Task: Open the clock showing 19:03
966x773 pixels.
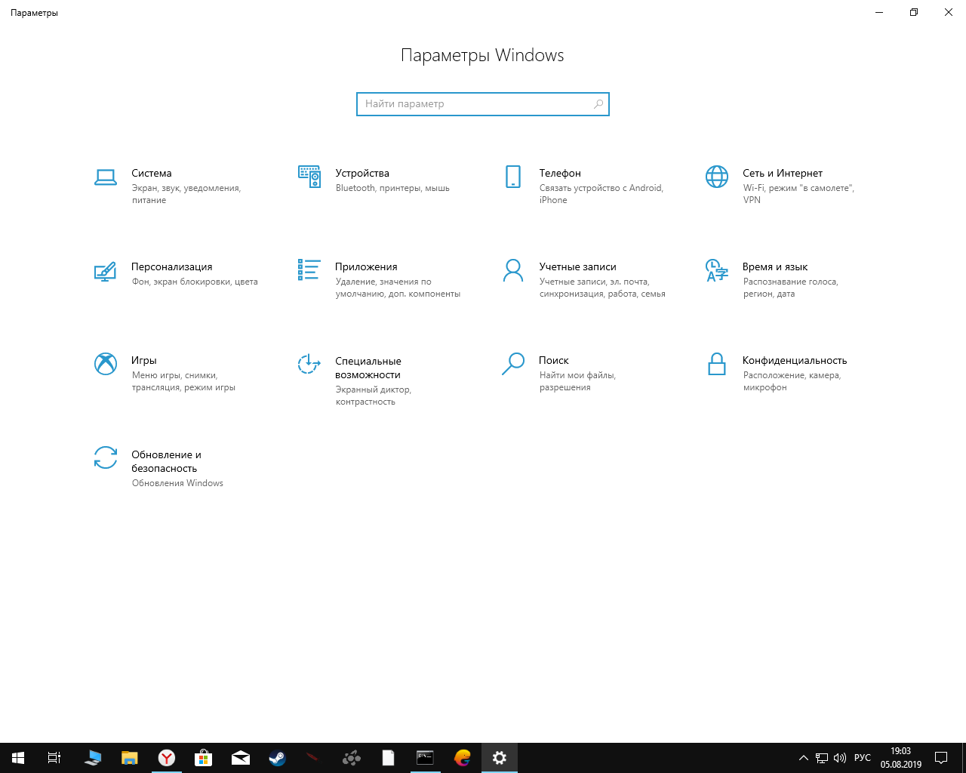Action: (x=901, y=758)
